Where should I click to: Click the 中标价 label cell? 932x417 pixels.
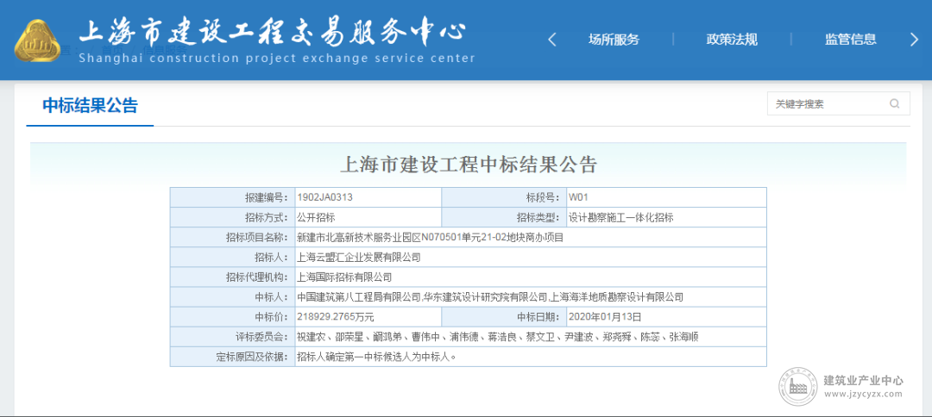232,317
